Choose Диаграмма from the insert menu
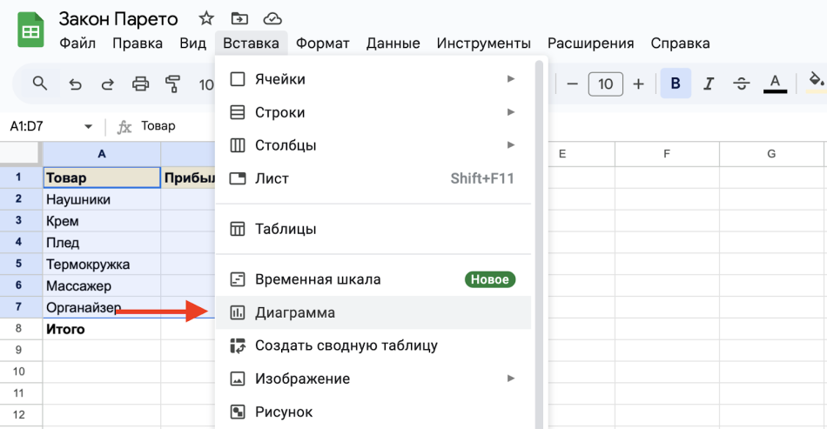 pyautogui.click(x=295, y=312)
